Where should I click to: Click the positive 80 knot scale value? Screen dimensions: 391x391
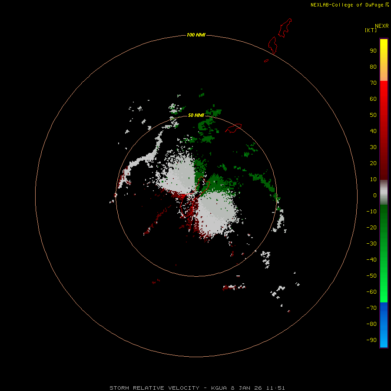pyautogui.click(x=373, y=67)
